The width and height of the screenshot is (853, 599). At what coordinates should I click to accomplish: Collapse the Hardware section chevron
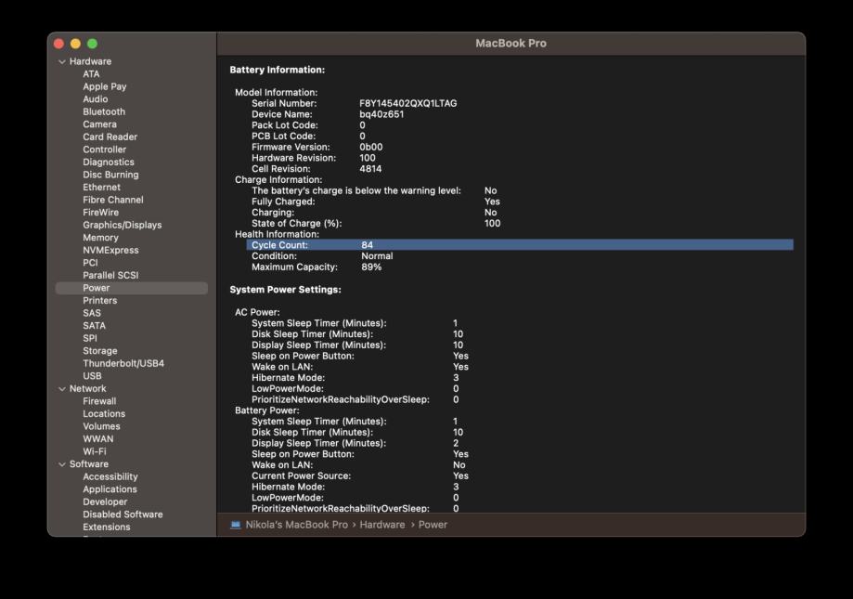[62, 61]
